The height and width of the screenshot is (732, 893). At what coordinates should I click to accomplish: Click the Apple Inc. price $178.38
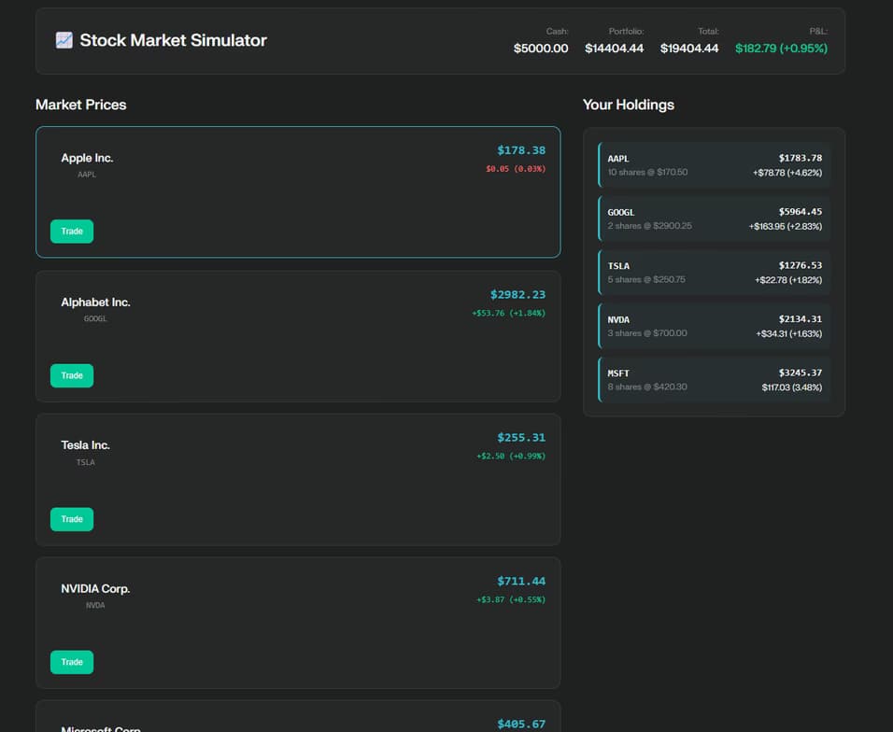[x=520, y=150]
